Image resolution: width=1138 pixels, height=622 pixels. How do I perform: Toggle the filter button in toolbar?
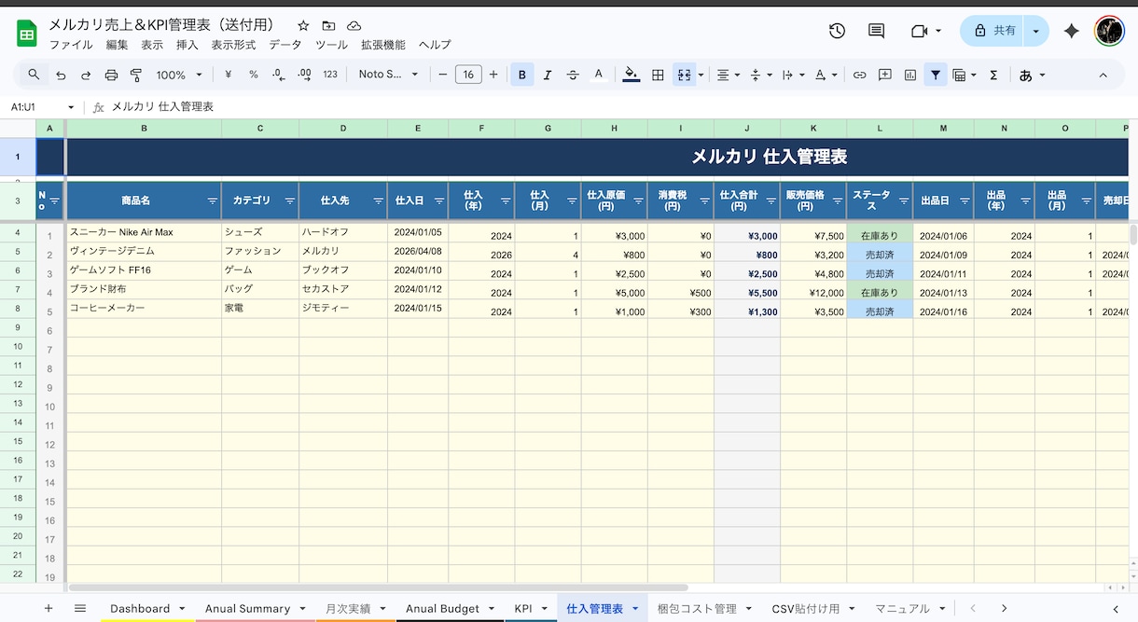coord(936,75)
